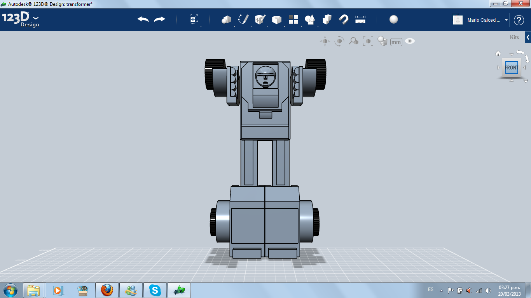Open Windows Live Messenger from the taskbar
This screenshot has height=298, width=531.
click(131, 290)
